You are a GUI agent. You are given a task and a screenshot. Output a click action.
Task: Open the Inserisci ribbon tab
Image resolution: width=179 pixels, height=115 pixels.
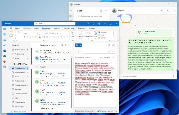pyautogui.click(x=57, y=28)
